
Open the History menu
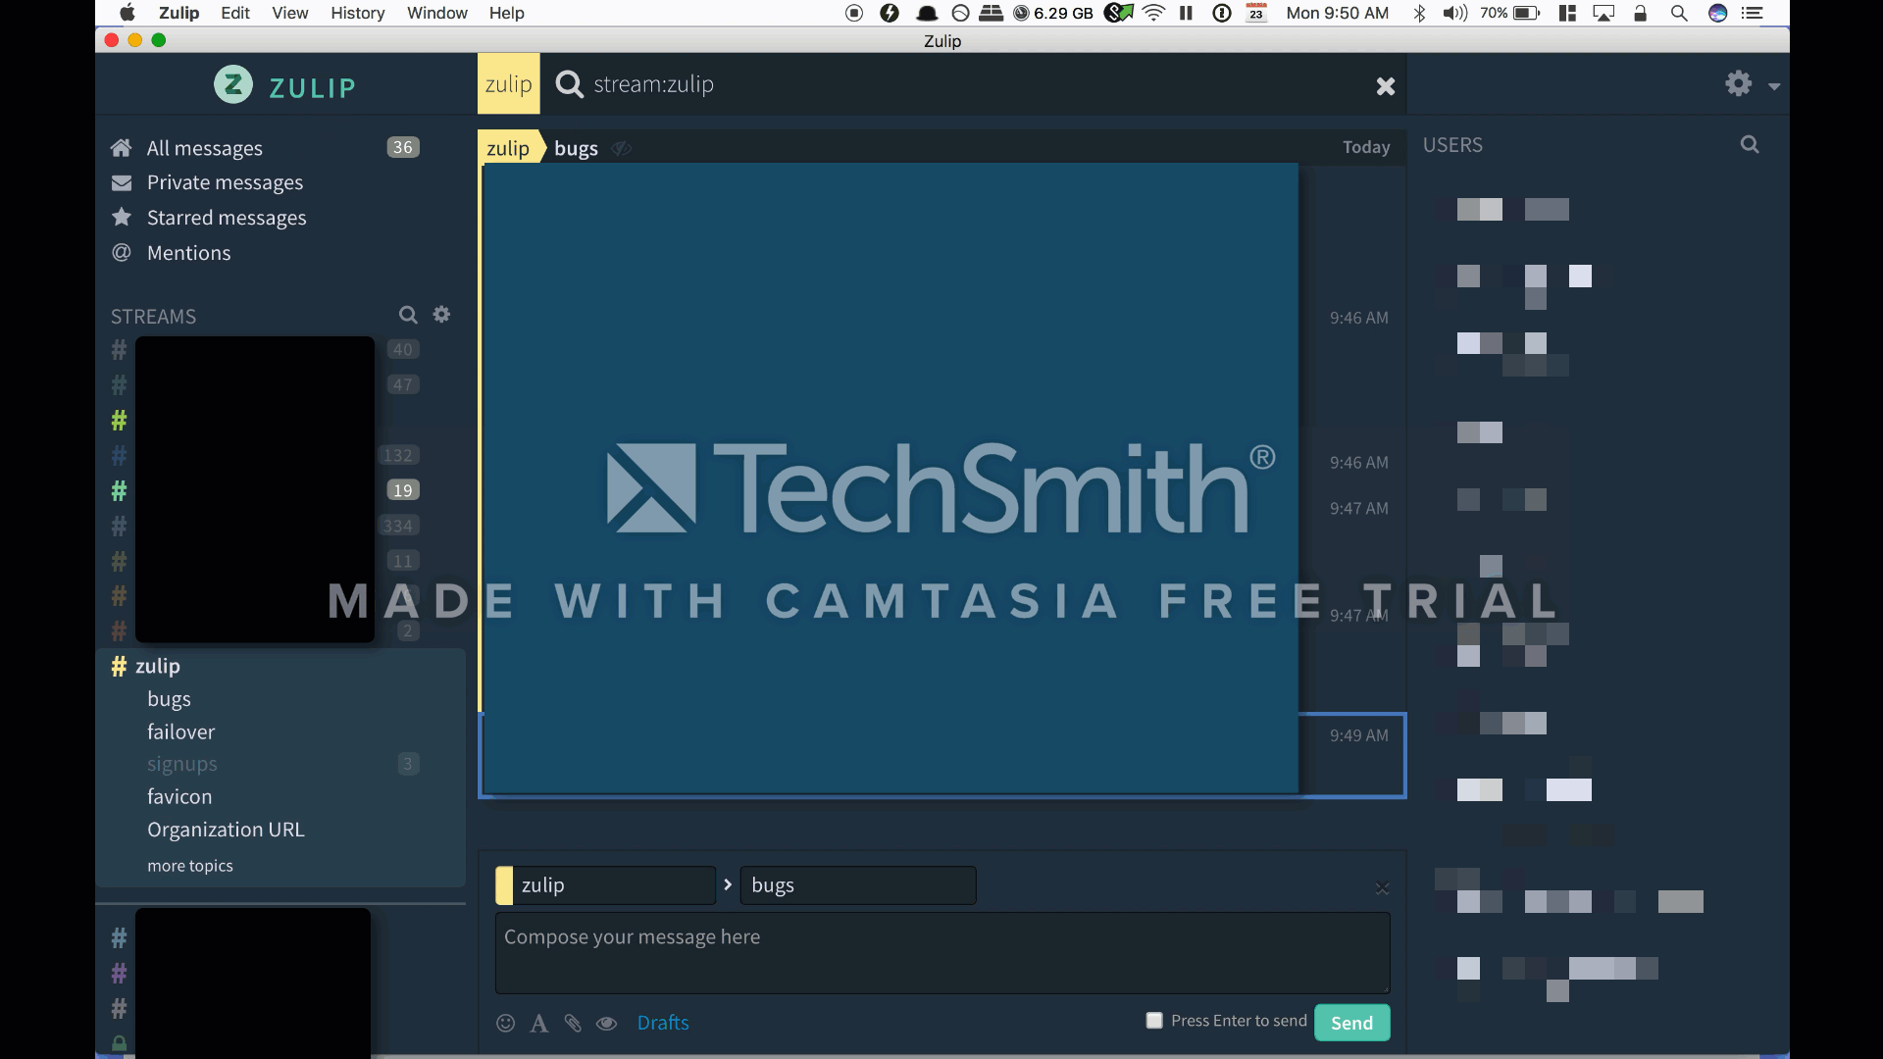pyautogui.click(x=357, y=13)
